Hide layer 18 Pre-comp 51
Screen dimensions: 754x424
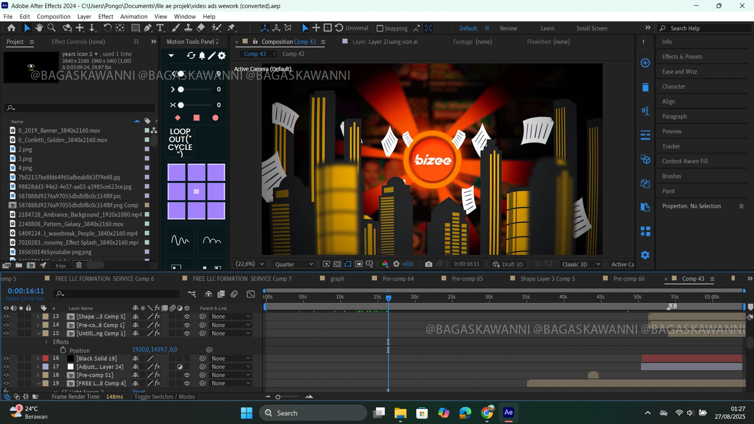click(x=6, y=375)
